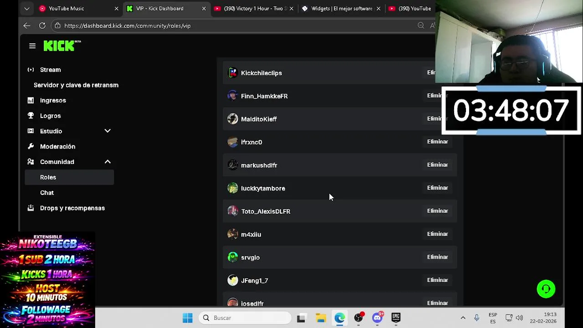The height and width of the screenshot is (328, 583).
Task: Click the zoom magnifier icon in address bar
Action: pyautogui.click(x=421, y=26)
